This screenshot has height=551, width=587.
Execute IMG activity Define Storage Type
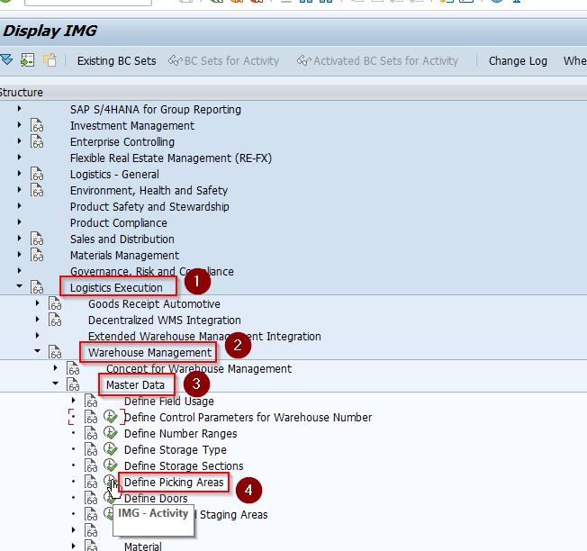(111, 448)
